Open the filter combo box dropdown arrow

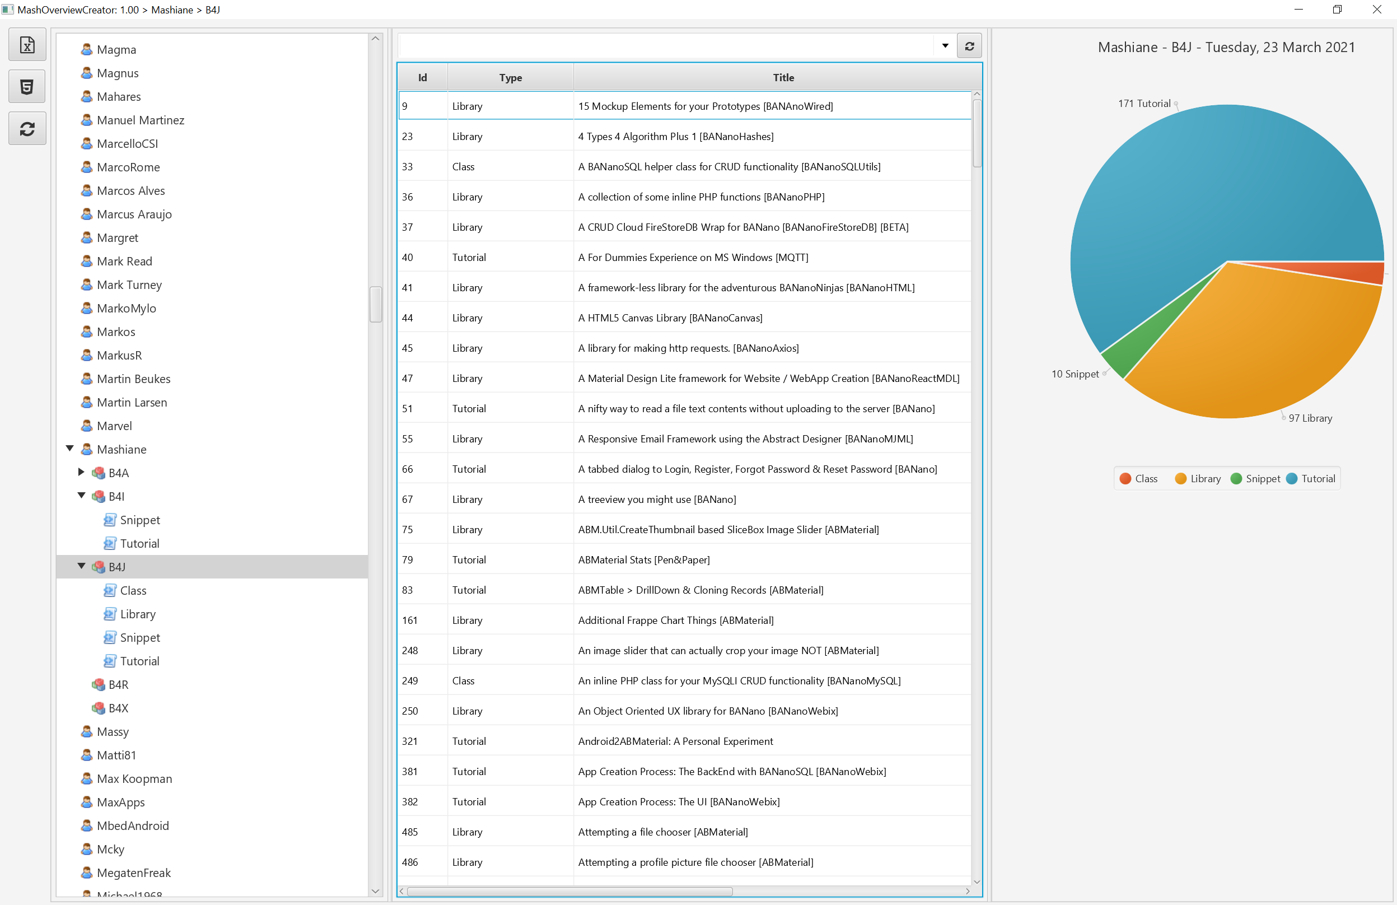[x=945, y=46]
